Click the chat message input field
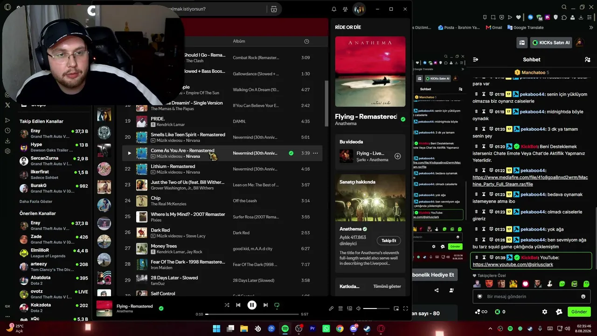The height and width of the screenshot is (336, 597). (x=530, y=296)
